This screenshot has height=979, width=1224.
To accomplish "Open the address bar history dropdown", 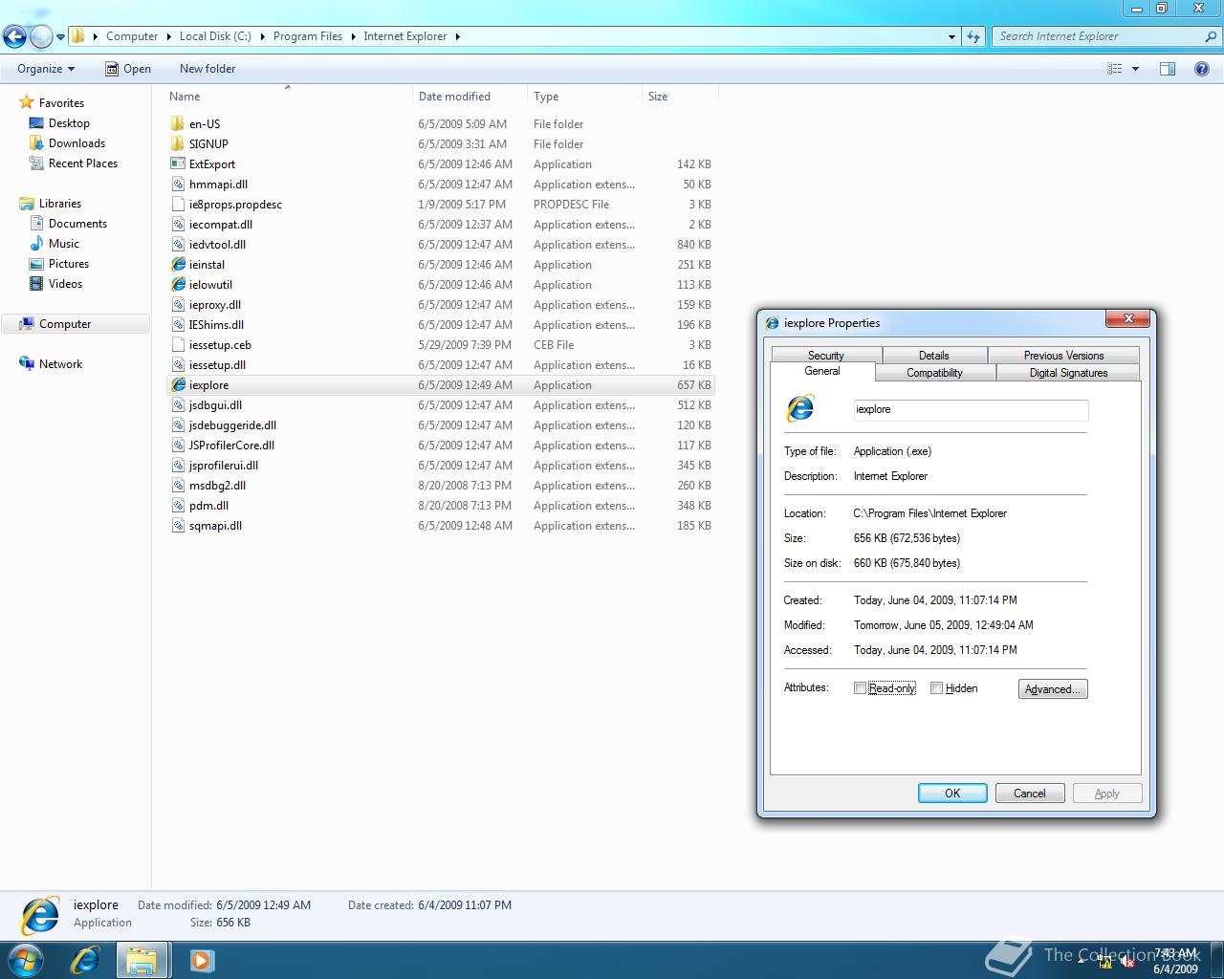I will [951, 36].
